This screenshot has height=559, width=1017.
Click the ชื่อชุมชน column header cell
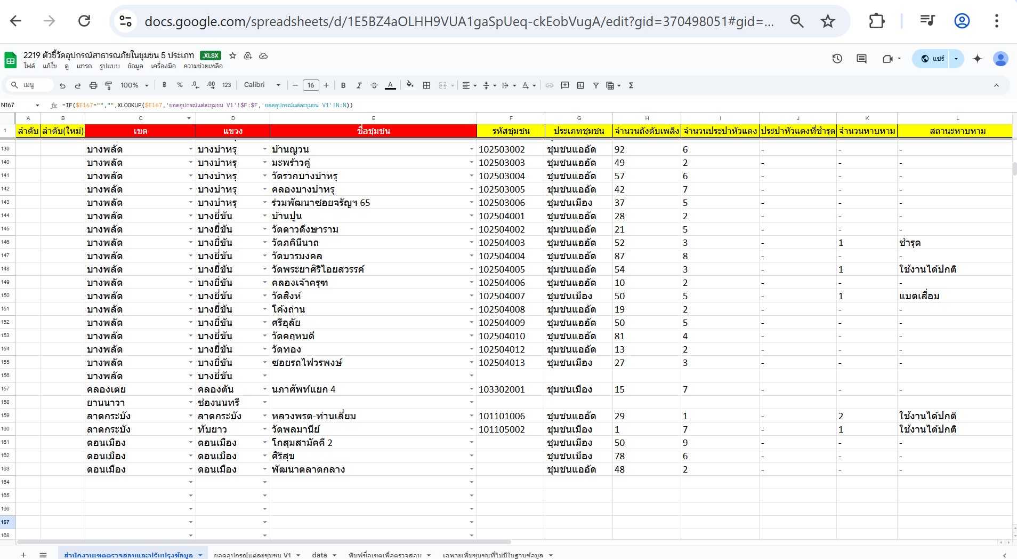tap(373, 131)
